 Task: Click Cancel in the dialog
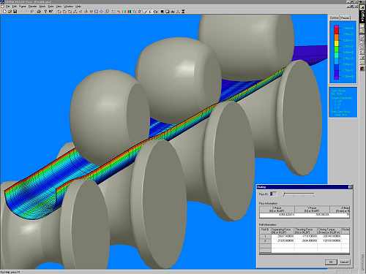tap(344, 262)
